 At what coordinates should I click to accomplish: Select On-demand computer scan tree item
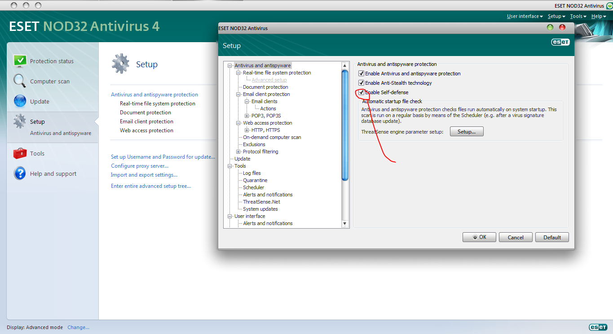pyautogui.click(x=272, y=137)
